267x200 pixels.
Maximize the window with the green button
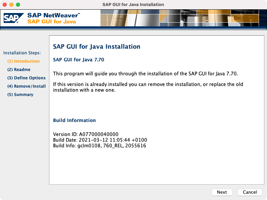click(18, 5)
